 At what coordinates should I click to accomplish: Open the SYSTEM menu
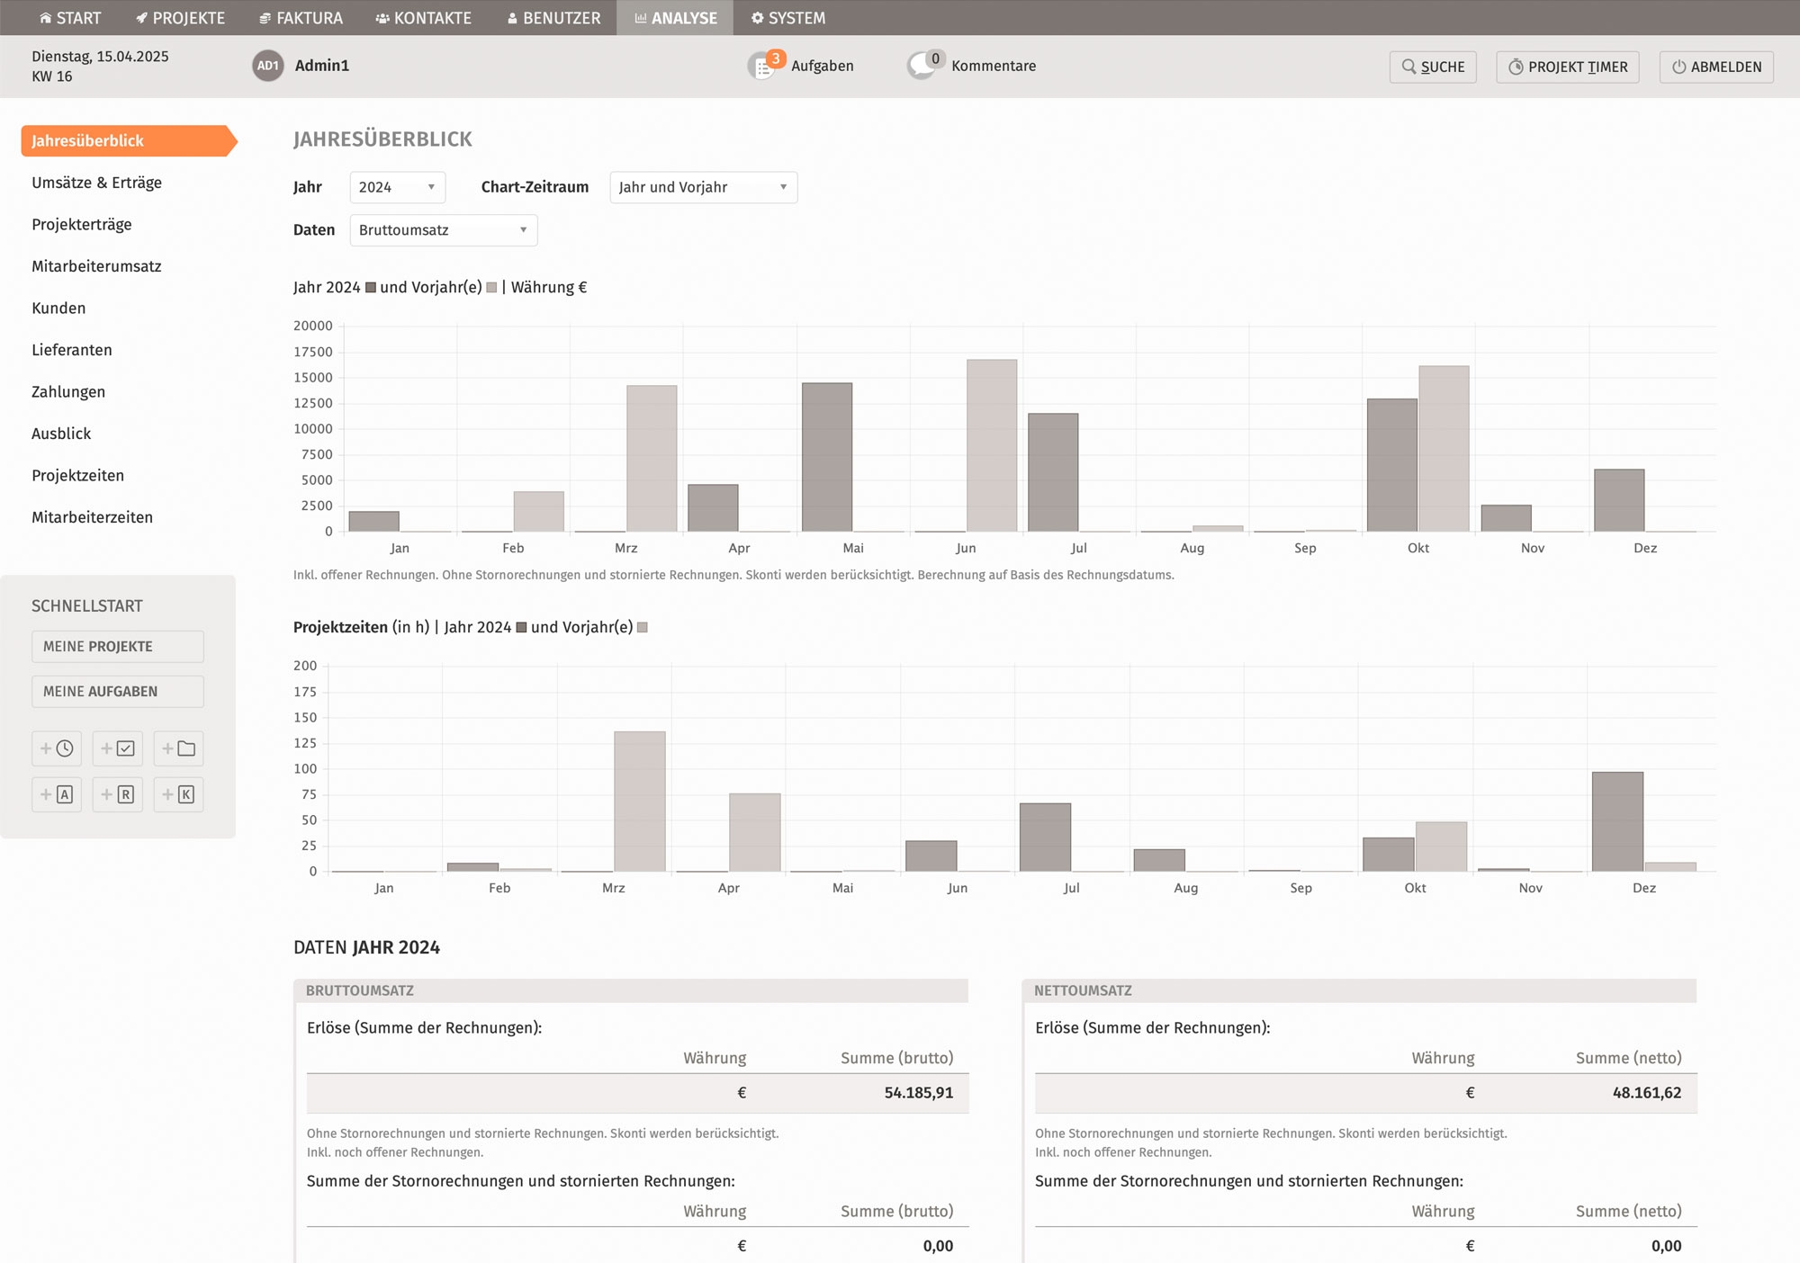click(788, 18)
